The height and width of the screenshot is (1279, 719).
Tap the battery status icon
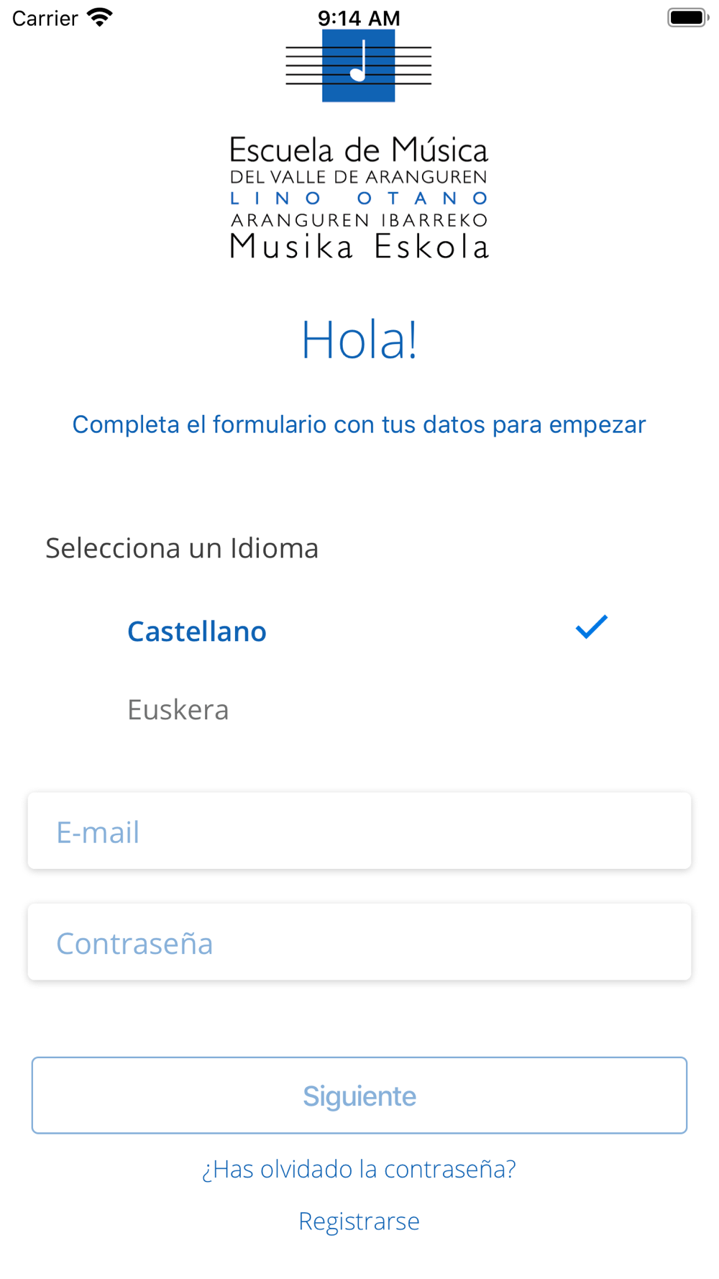click(687, 17)
